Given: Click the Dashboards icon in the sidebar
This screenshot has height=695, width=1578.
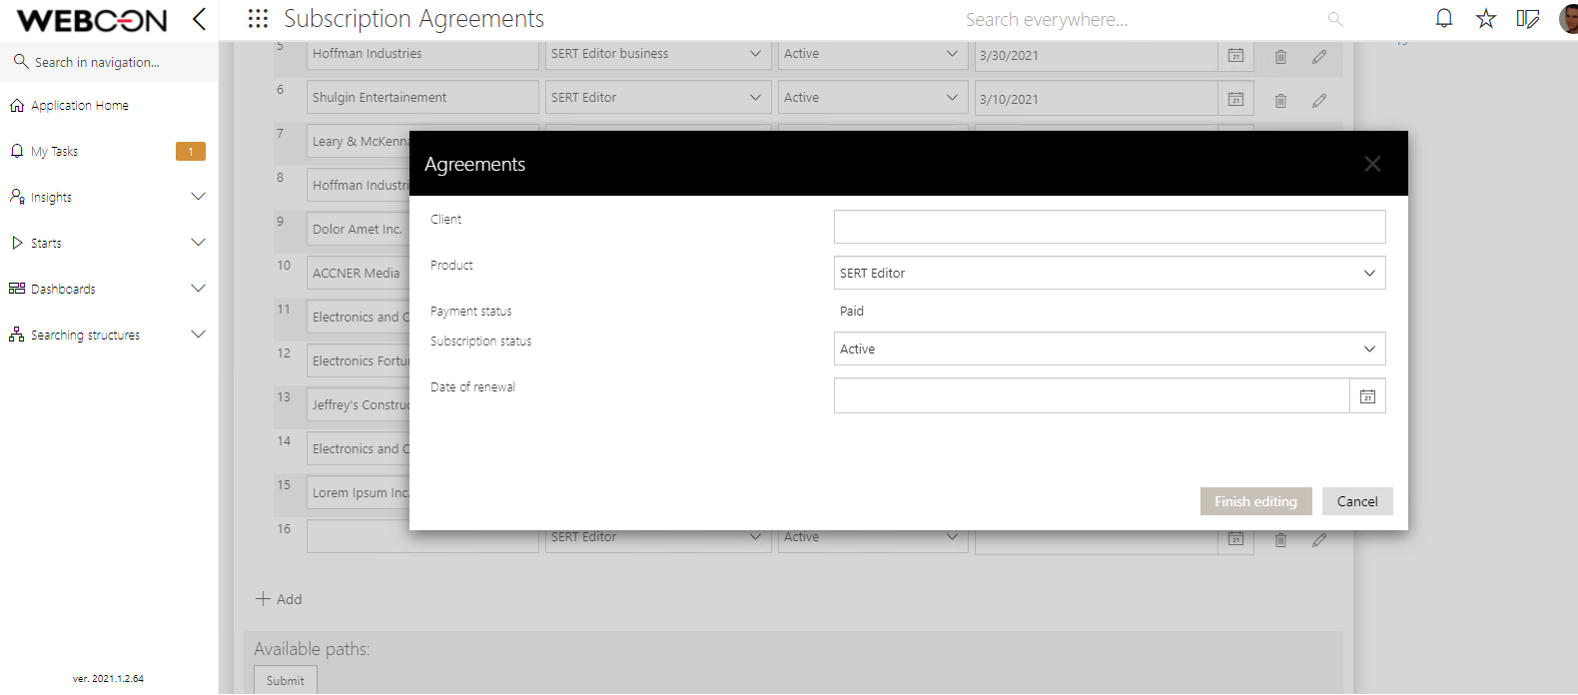Looking at the screenshot, I should pyautogui.click(x=17, y=289).
